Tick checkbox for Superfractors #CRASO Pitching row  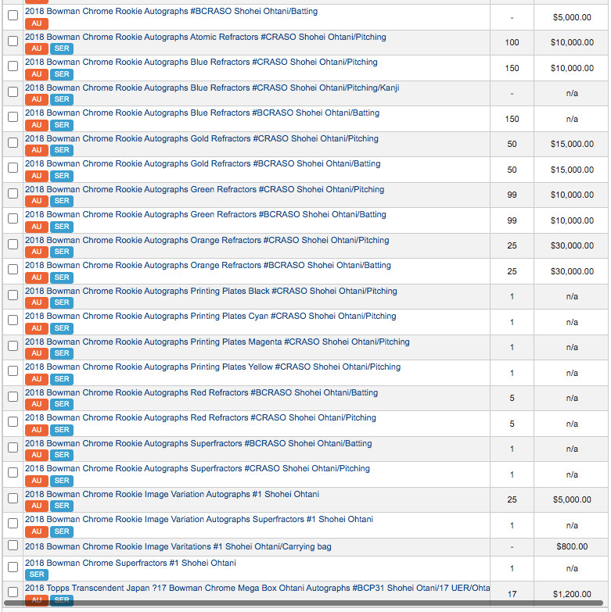click(x=13, y=472)
